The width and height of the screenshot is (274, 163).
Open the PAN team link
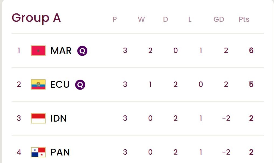(60, 152)
